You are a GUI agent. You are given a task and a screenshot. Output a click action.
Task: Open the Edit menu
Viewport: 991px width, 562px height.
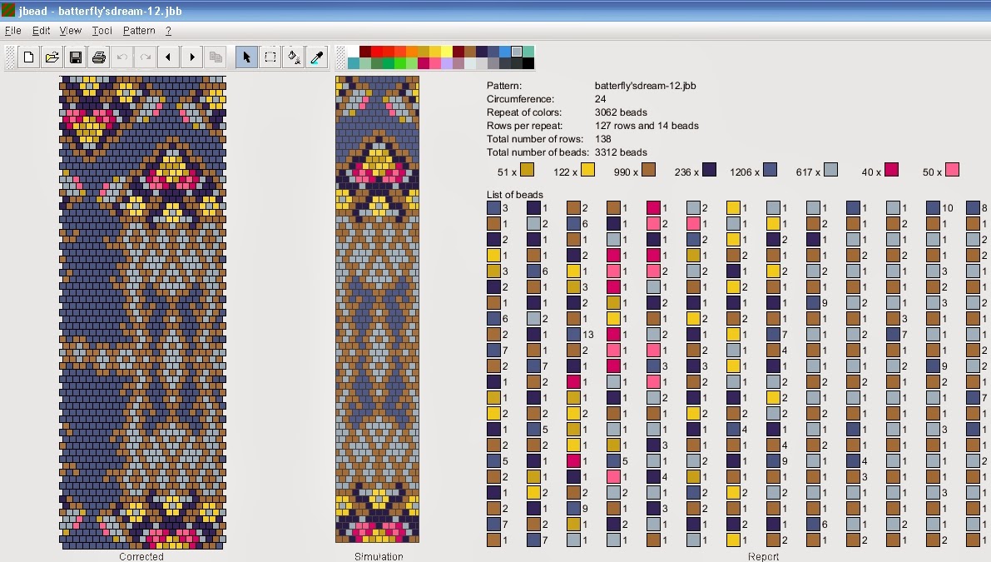42,31
